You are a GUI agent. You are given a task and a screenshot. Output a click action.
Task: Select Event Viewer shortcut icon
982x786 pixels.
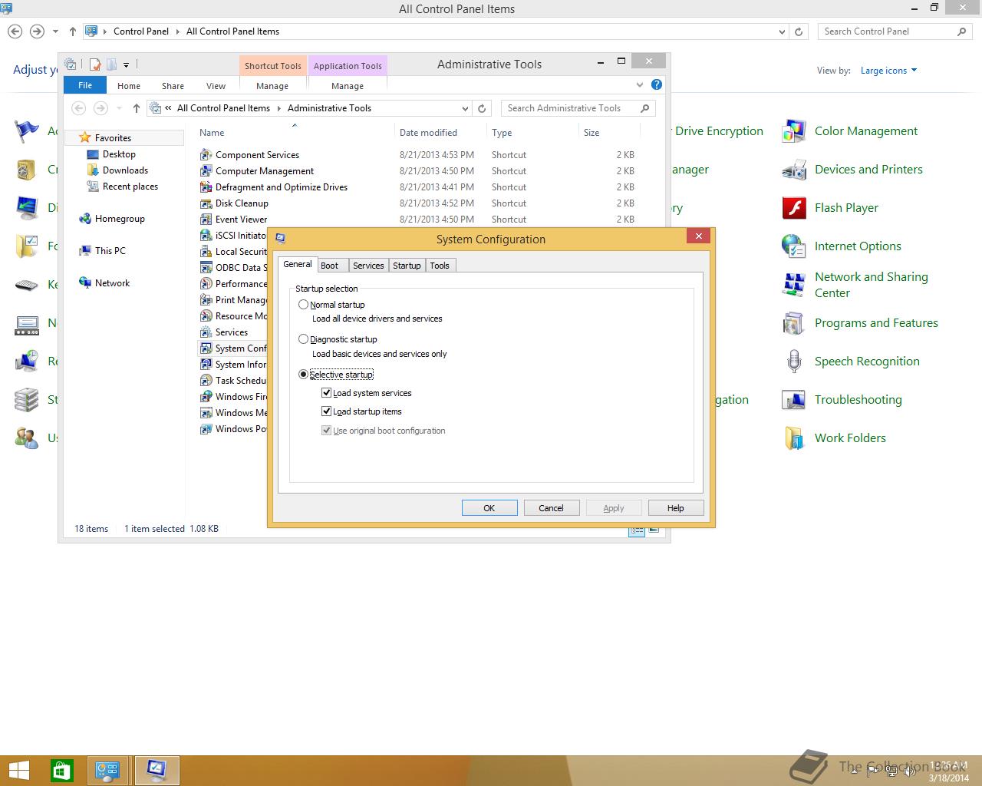206,220
